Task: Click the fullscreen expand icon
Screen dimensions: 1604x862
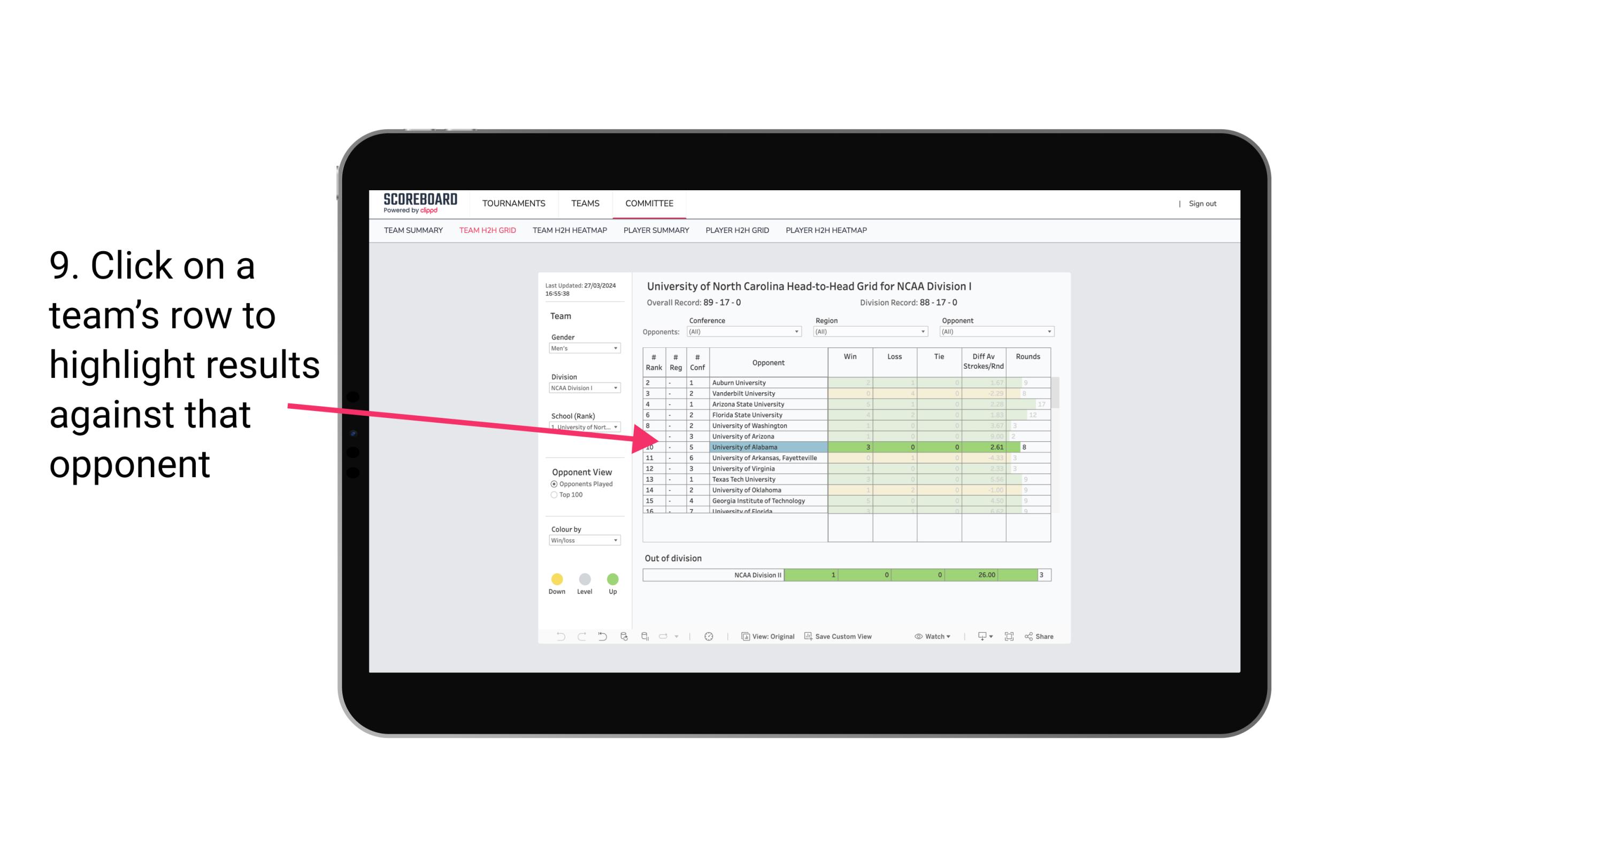Action: [x=1009, y=637]
